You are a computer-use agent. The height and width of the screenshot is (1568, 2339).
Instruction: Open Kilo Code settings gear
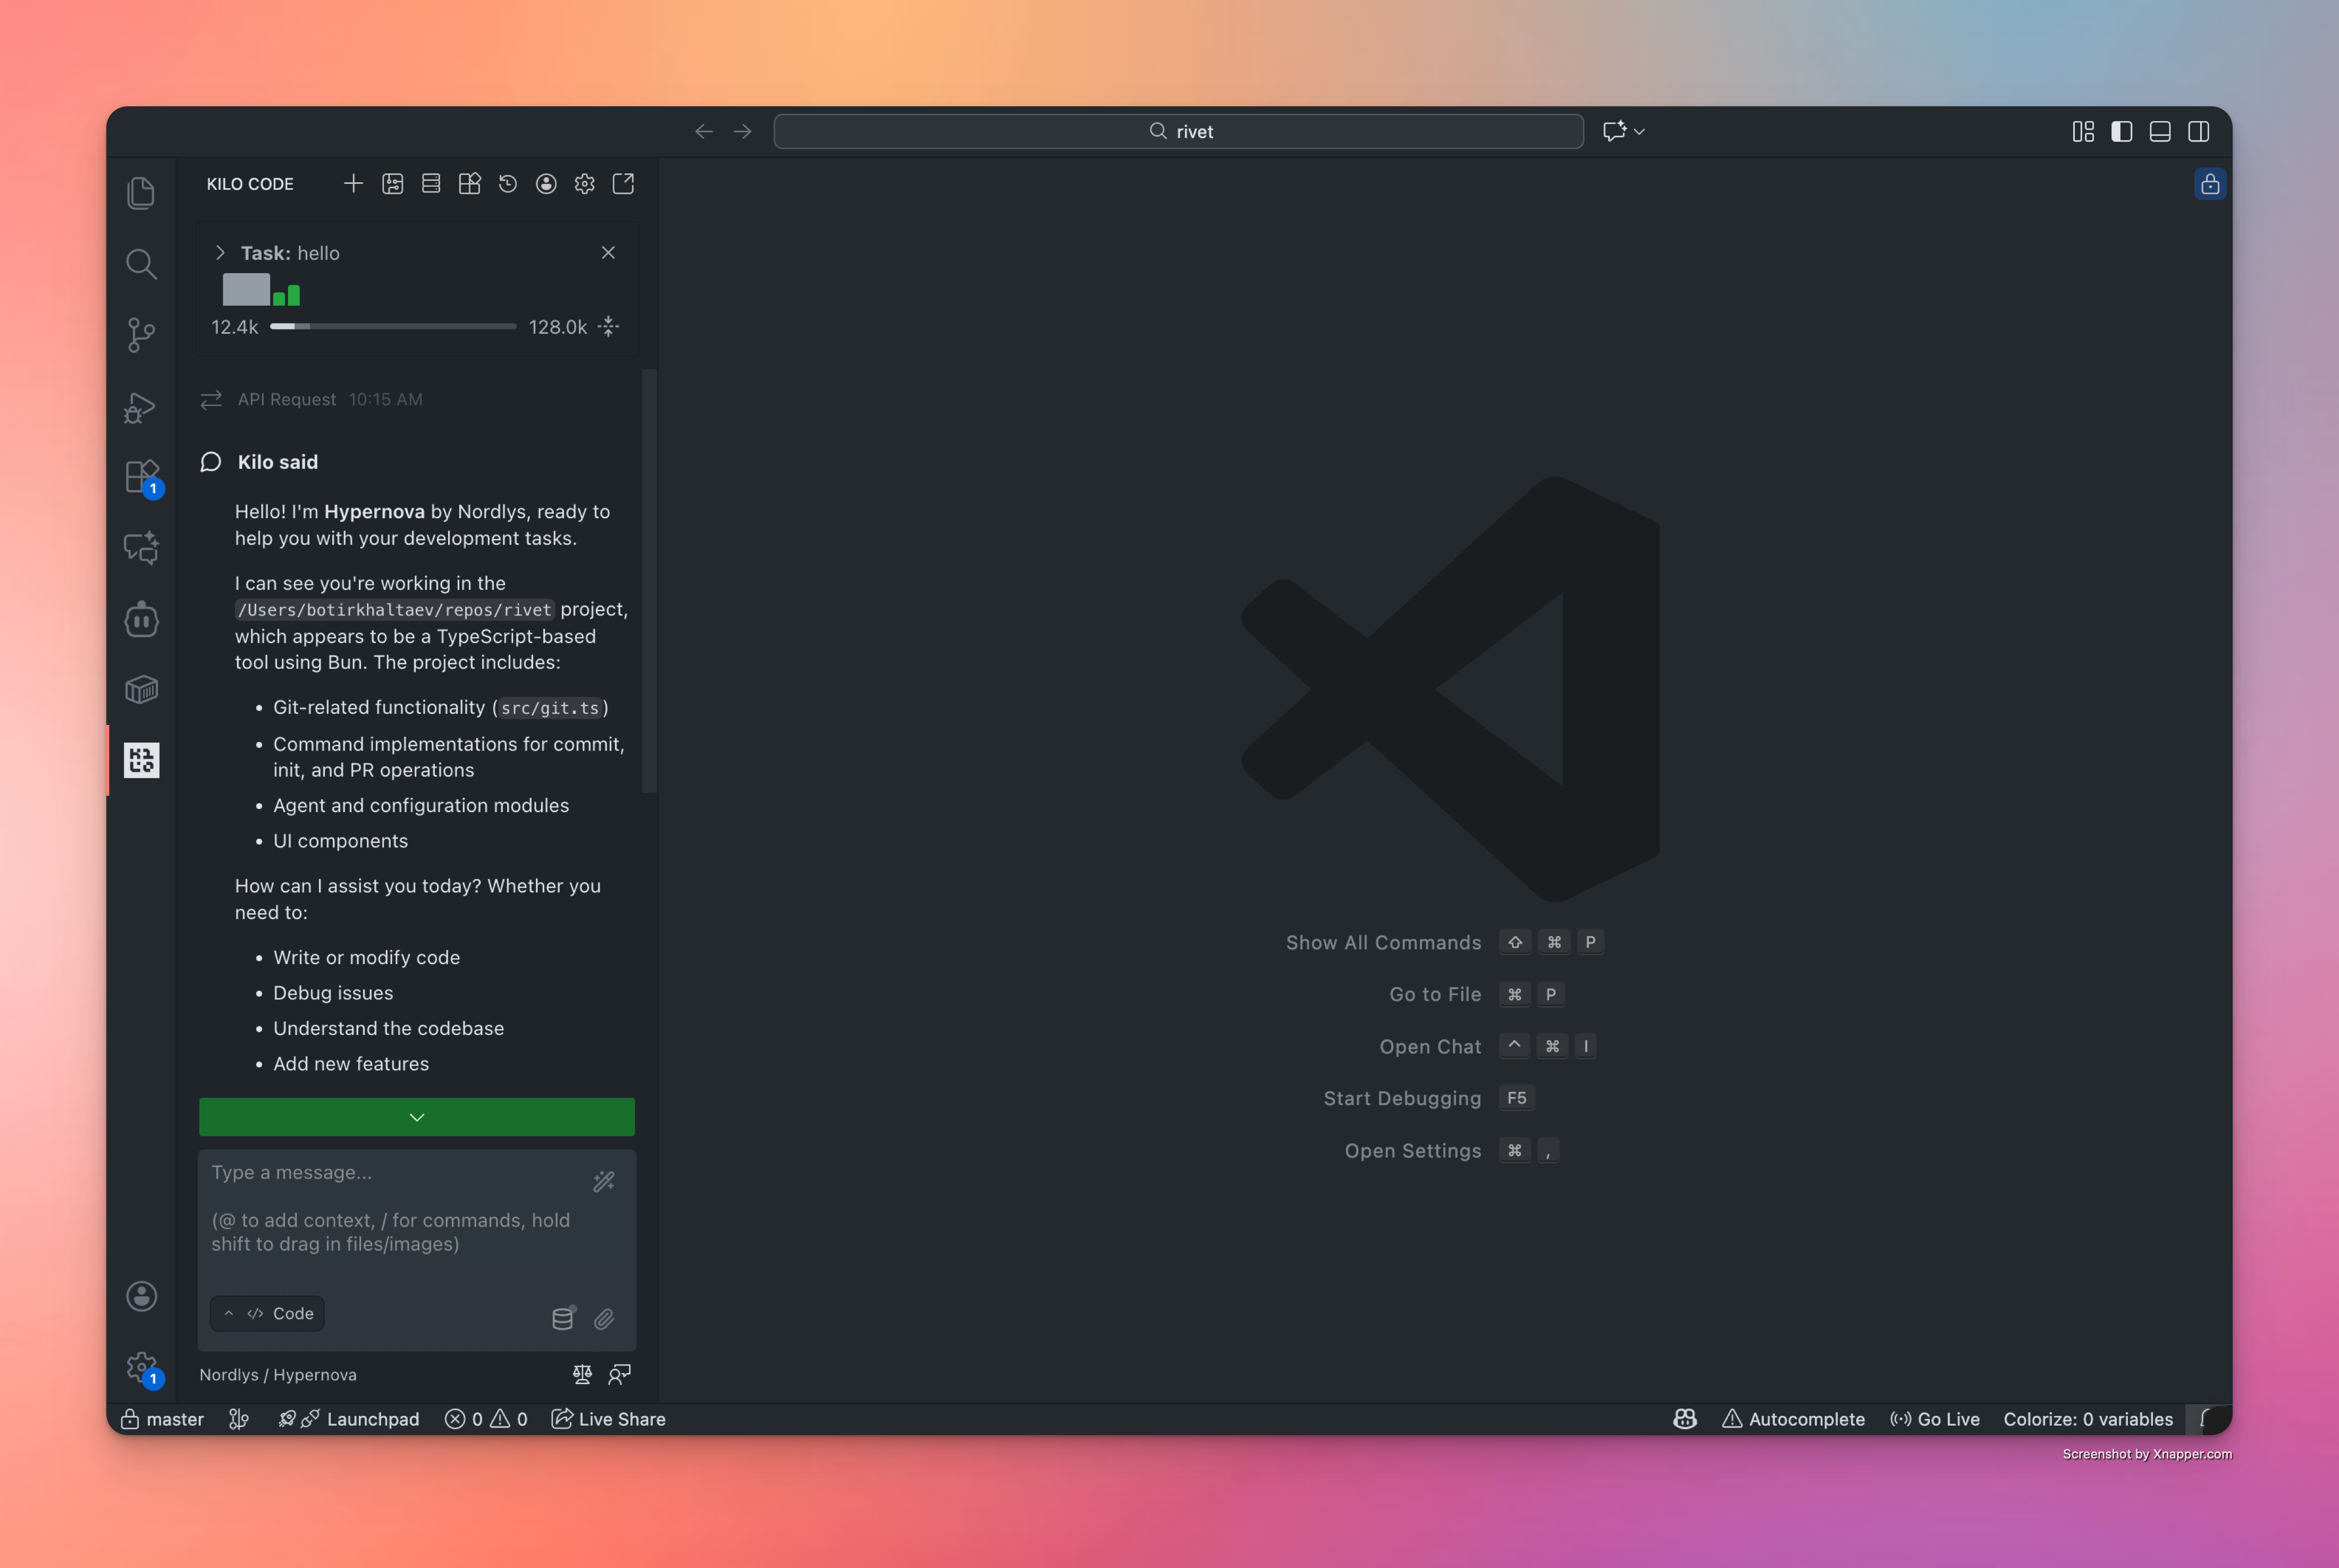point(584,184)
